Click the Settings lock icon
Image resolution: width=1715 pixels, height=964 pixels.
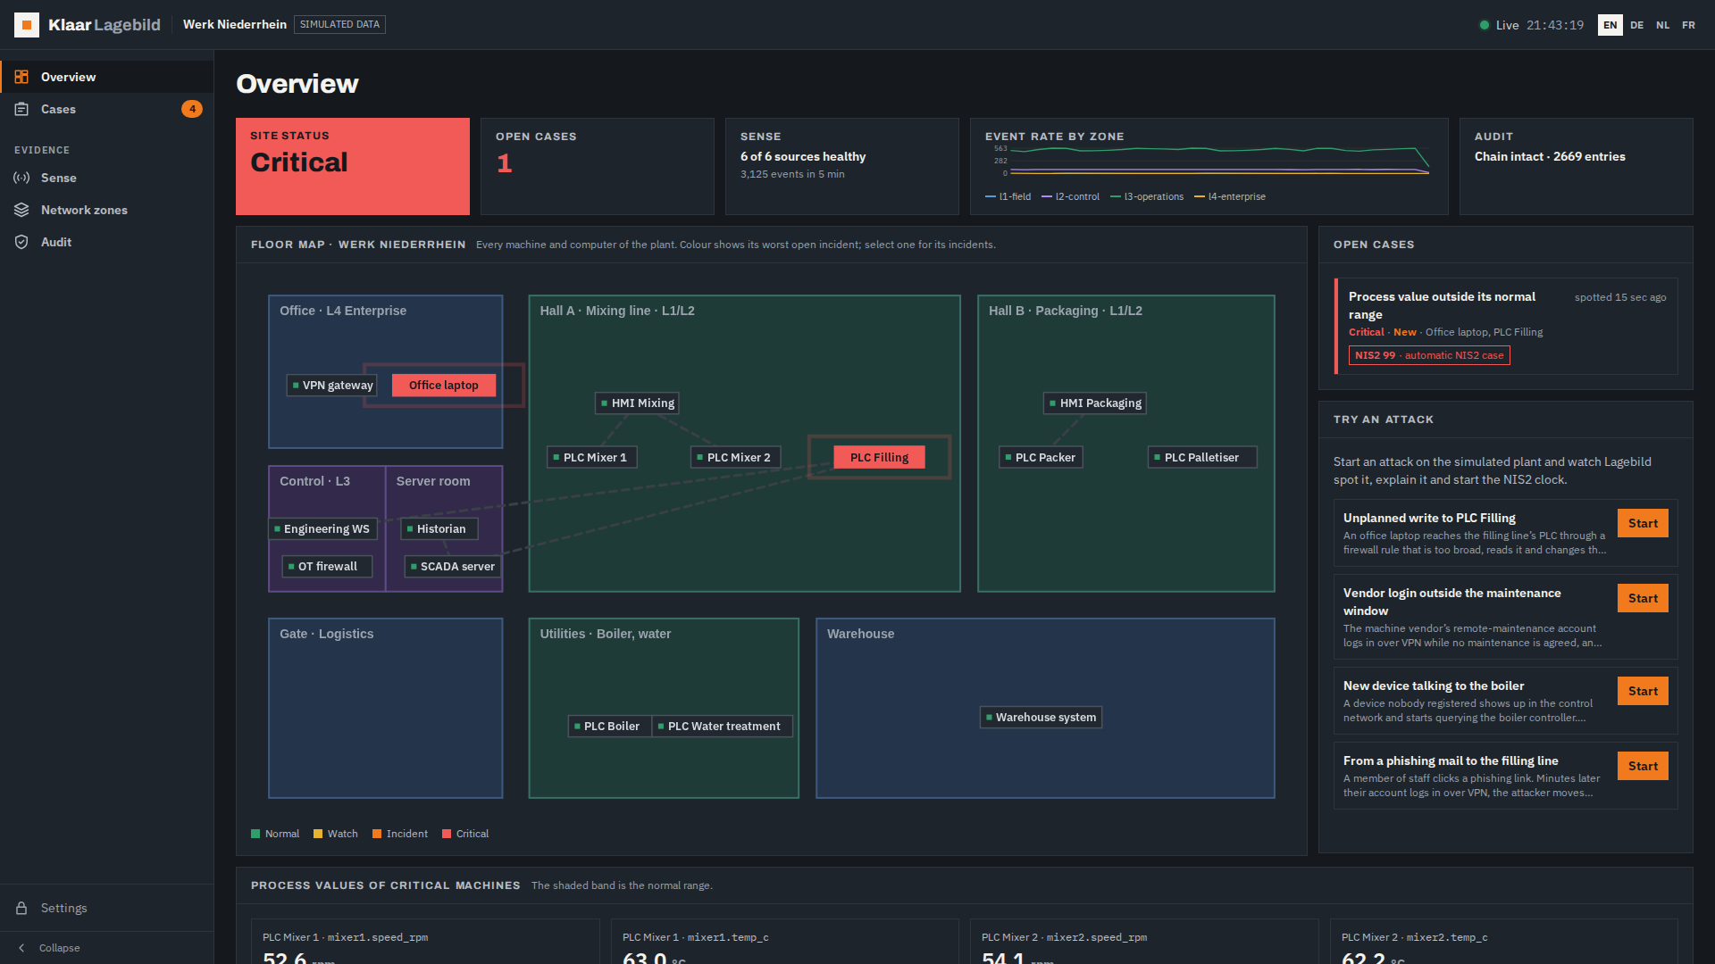click(x=21, y=908)
